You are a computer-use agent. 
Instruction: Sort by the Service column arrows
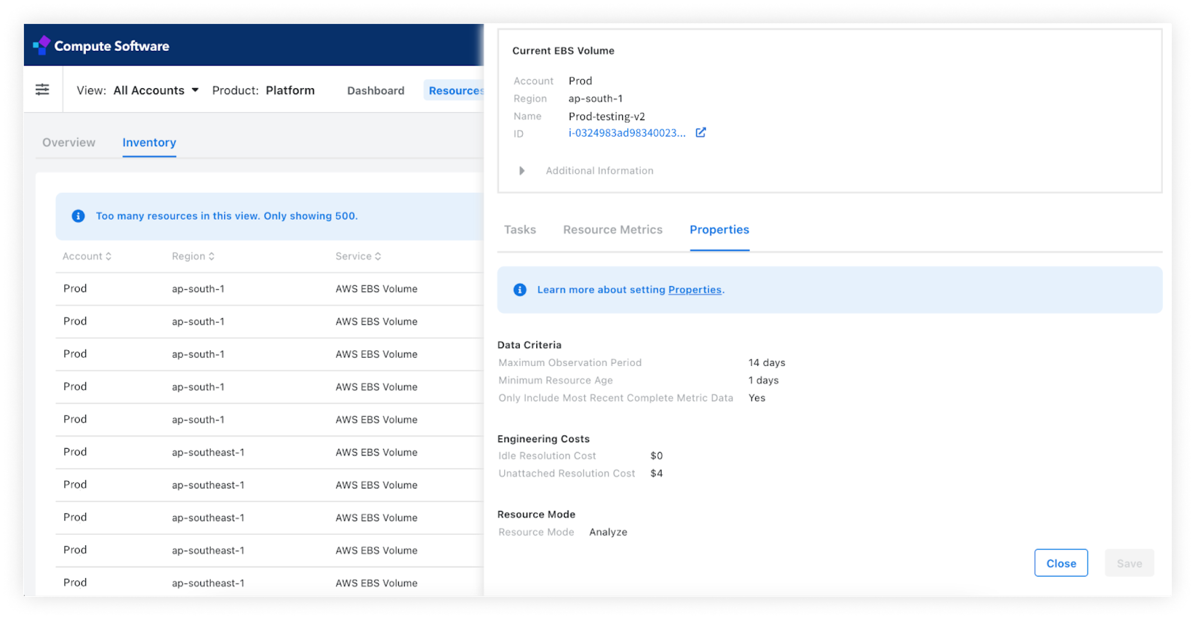[378, 256]
